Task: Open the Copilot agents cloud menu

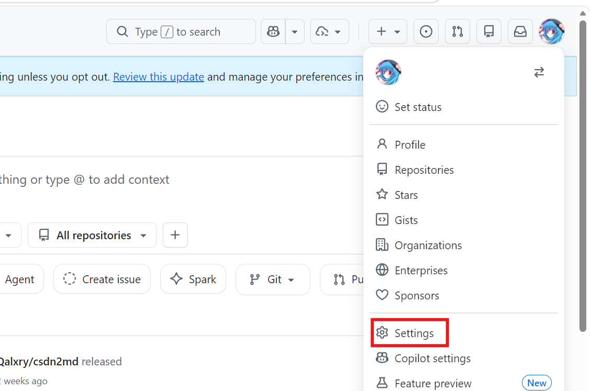Action: pyautogui.click(x=329, y=32)
